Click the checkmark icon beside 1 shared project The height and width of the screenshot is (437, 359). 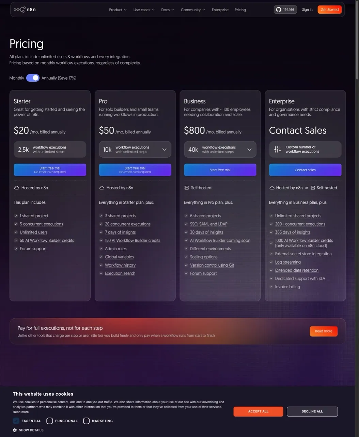(16, 216)
